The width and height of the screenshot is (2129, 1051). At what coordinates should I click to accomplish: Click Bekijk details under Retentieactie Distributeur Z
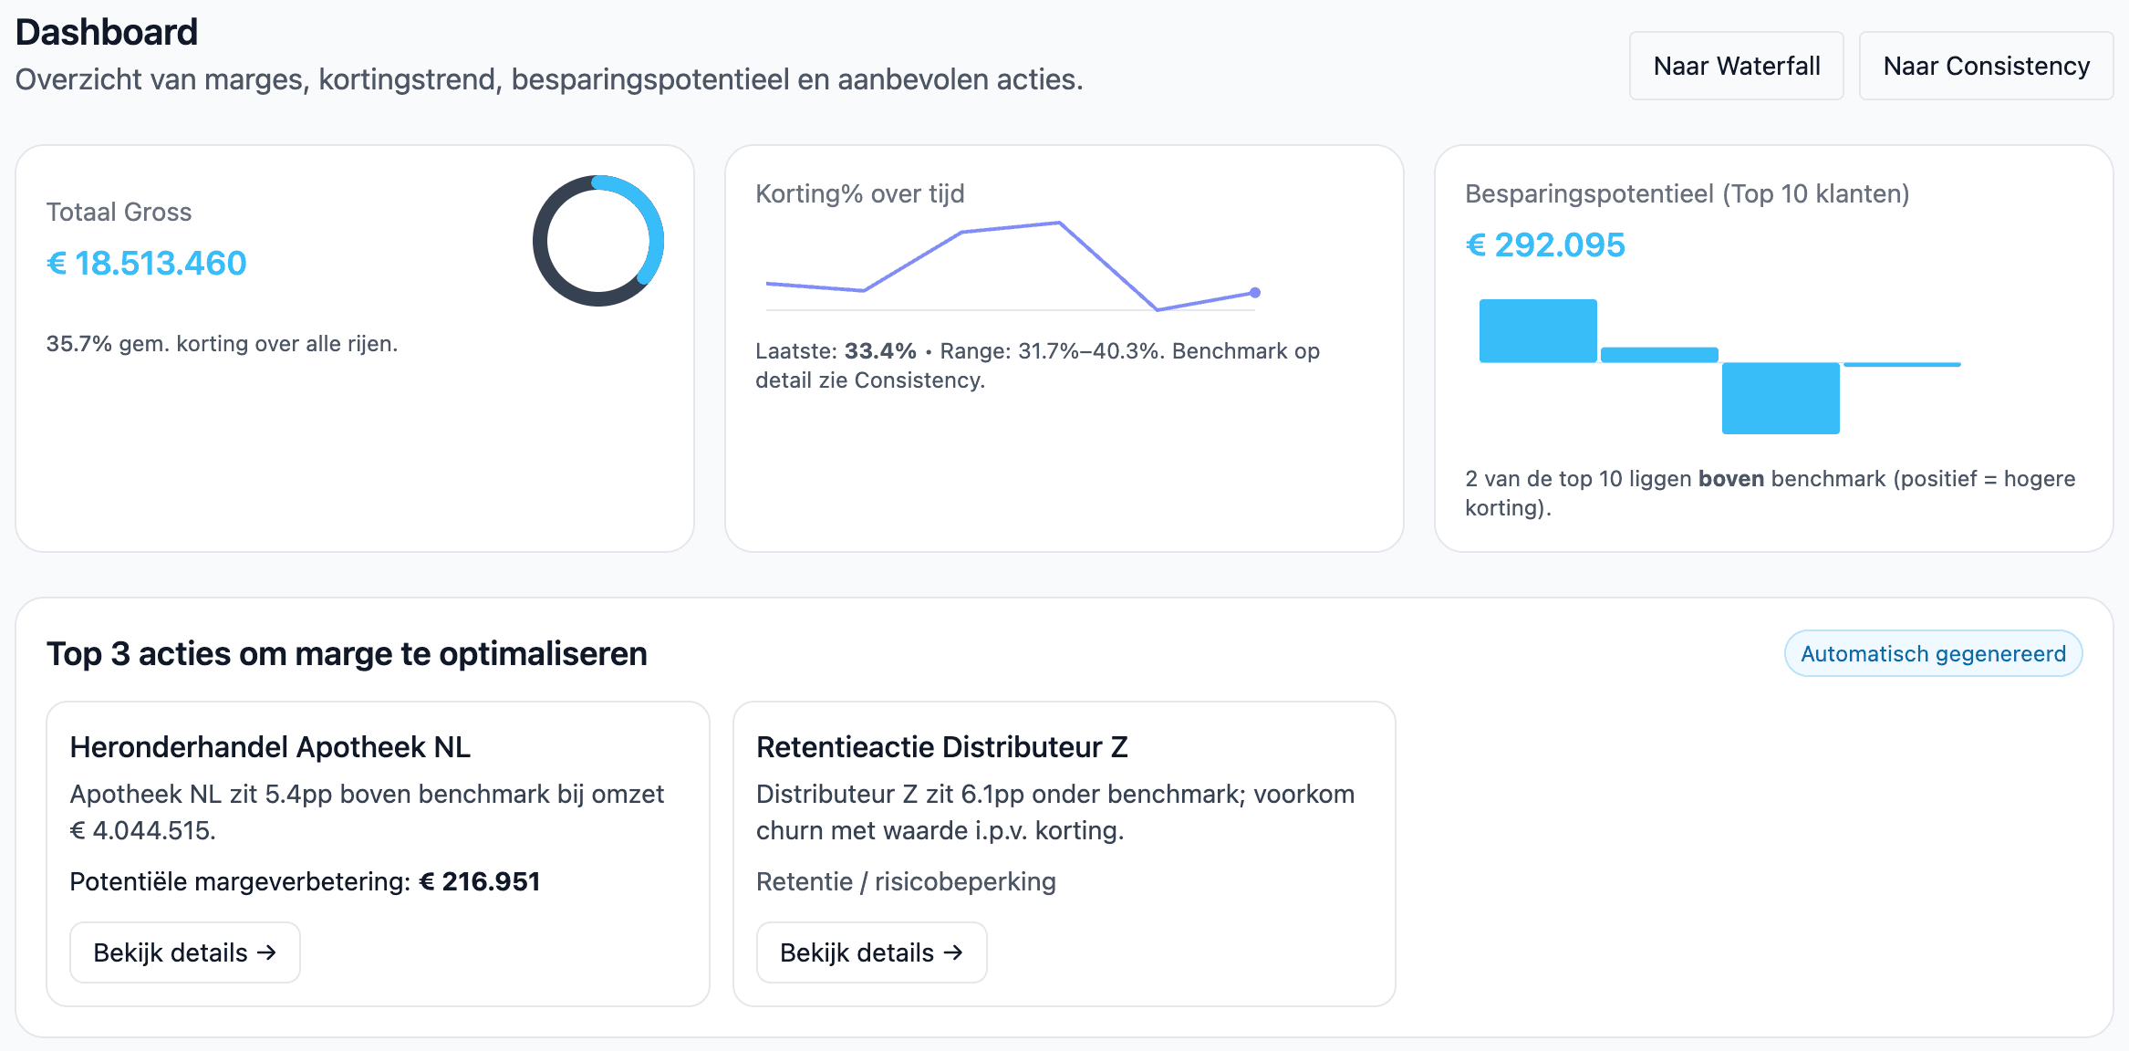871,952
